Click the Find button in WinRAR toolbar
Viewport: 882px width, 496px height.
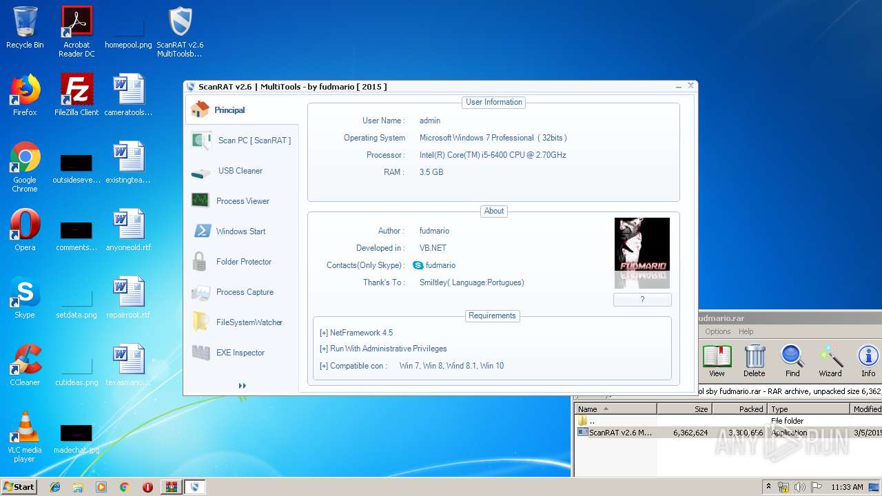792,361
